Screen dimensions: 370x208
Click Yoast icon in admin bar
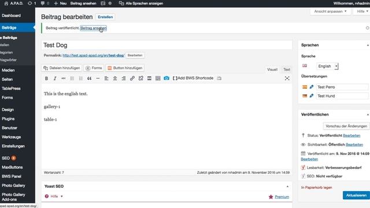click(x=103, y=3)
